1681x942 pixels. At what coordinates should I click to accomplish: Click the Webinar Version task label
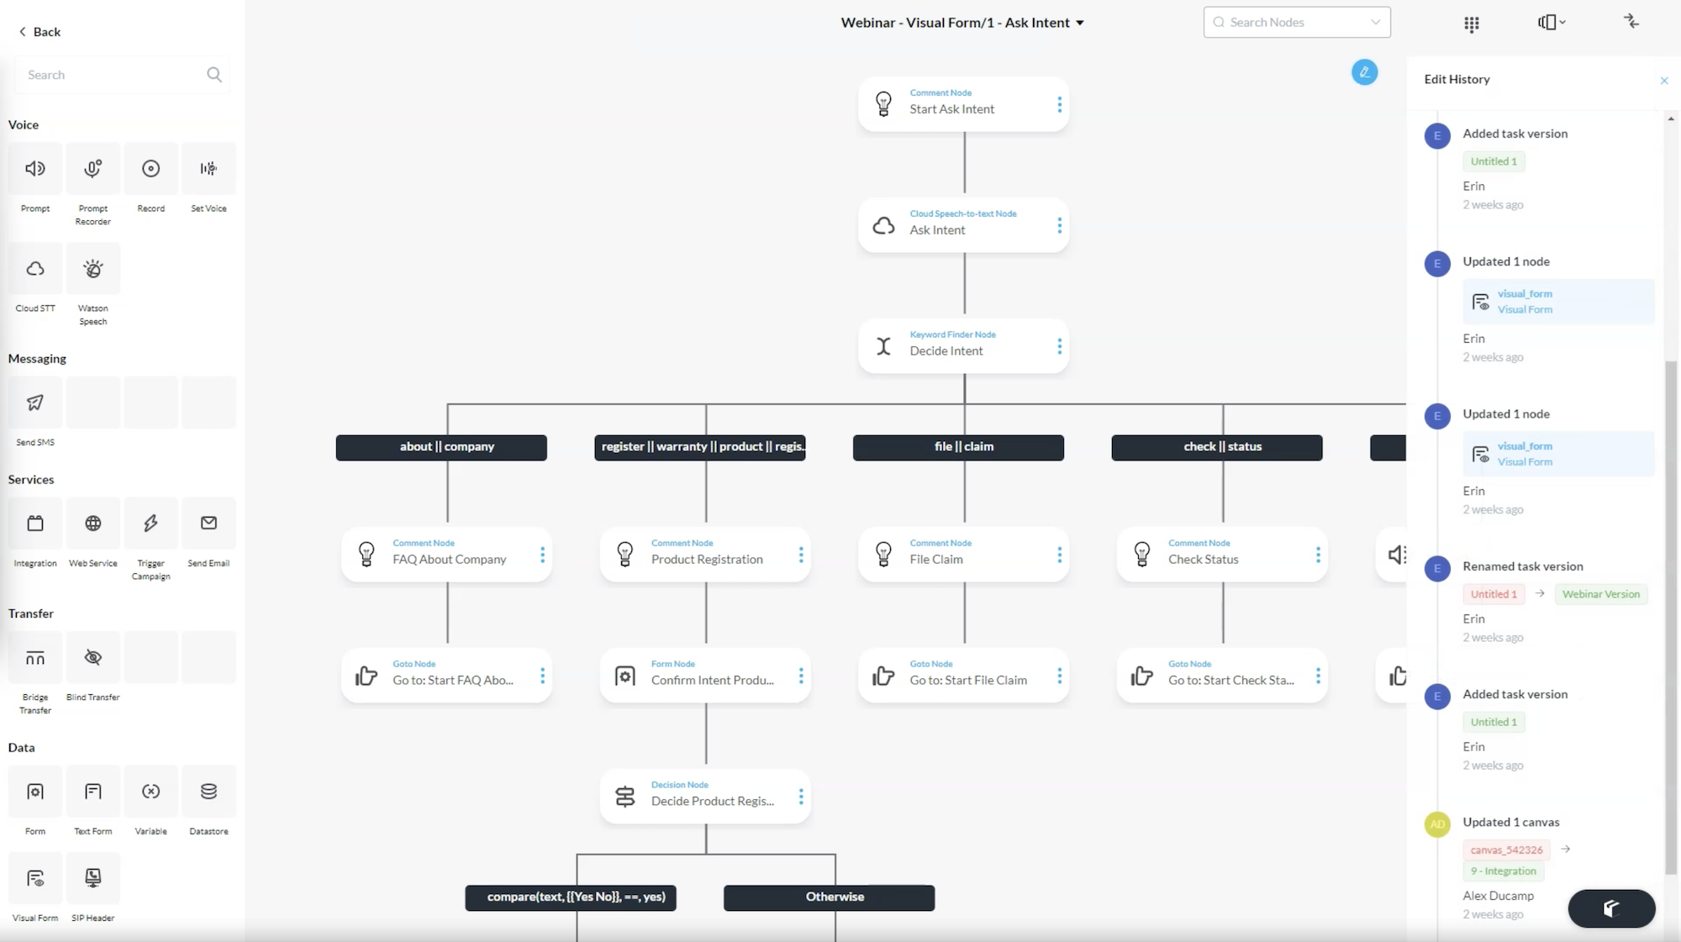(x=1601, y=593)
